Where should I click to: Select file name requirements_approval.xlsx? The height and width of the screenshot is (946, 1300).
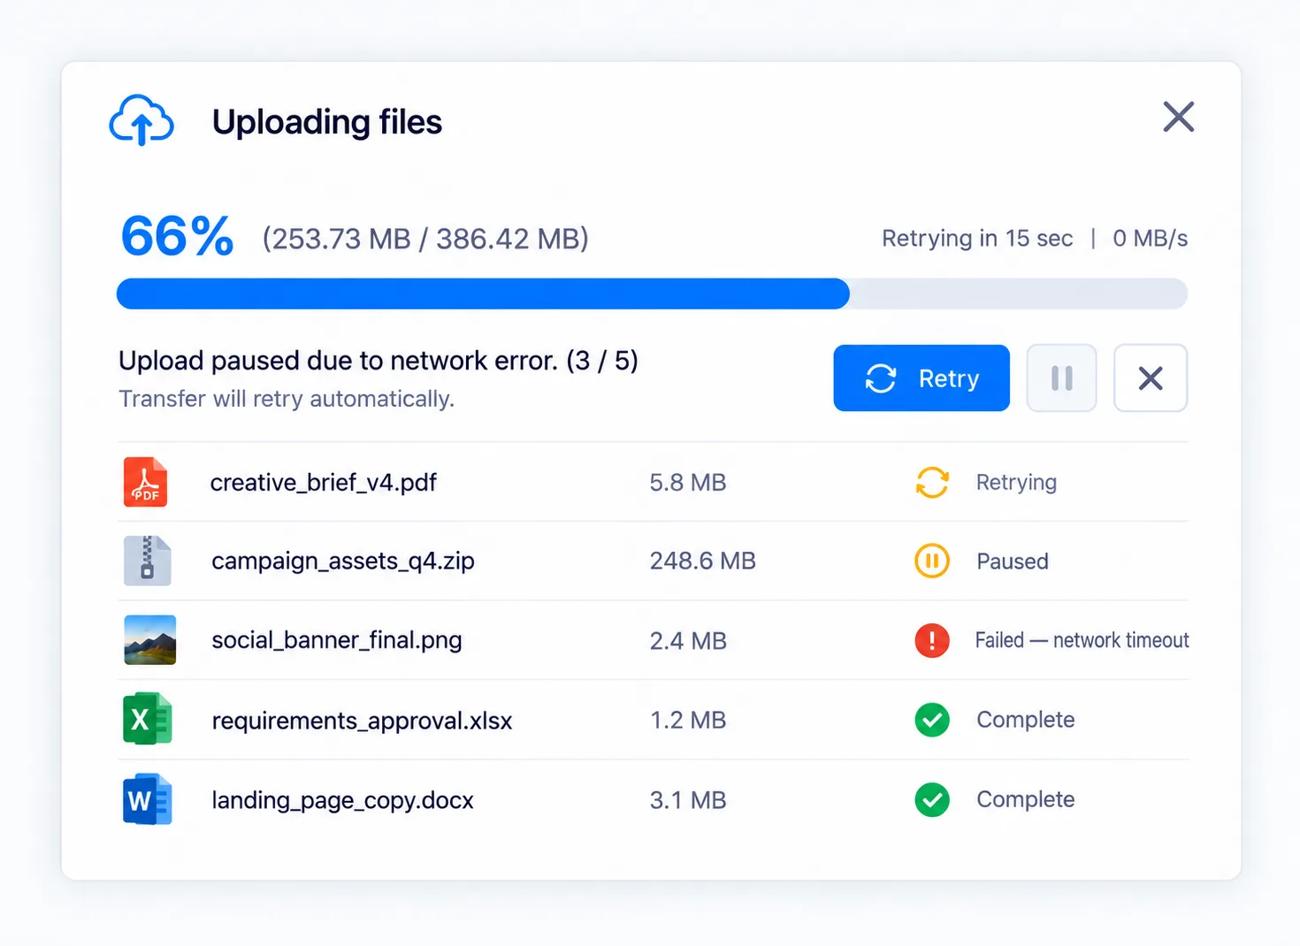362,721
